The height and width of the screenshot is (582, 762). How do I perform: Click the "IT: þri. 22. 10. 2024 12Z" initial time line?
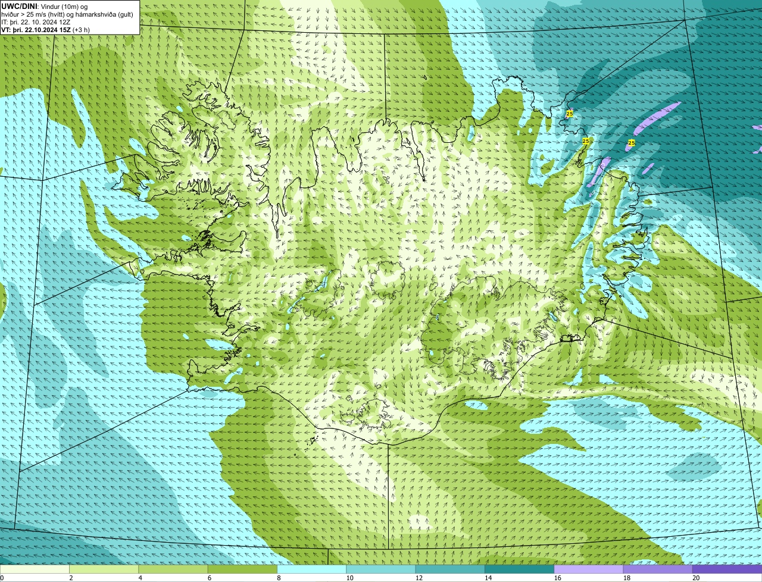coord(36,22)
